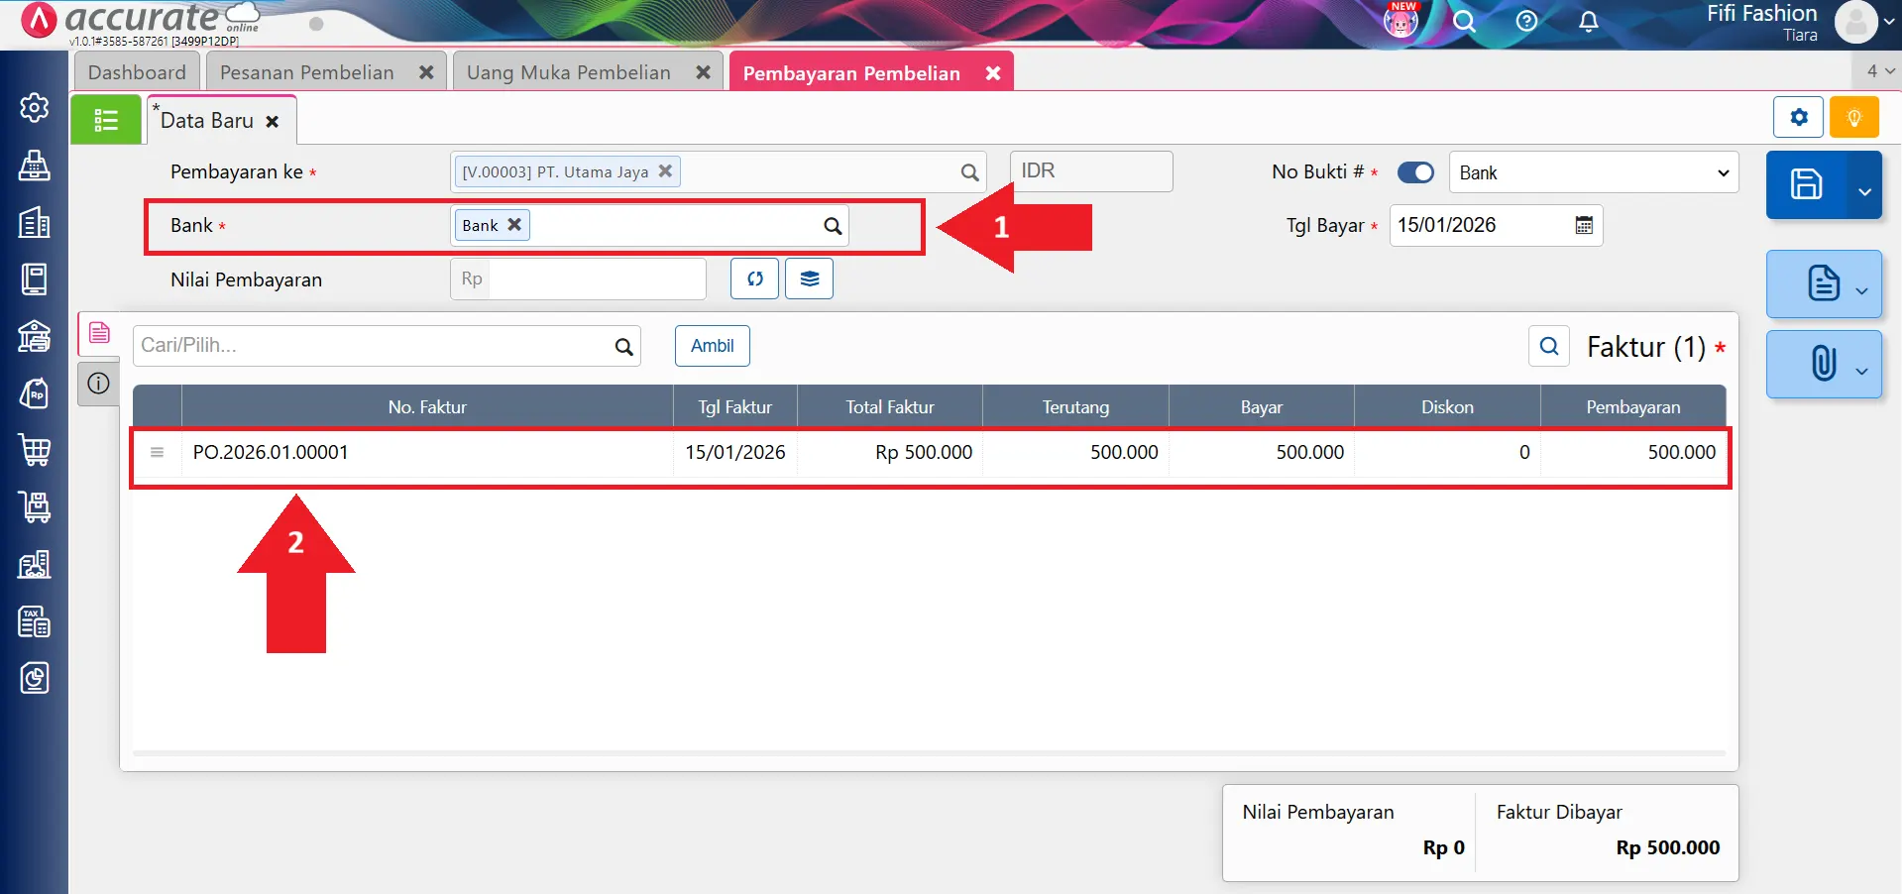Remove PT. Utama Jaya vendor tag
The image size is (1902, 894).
coord(665,171)
